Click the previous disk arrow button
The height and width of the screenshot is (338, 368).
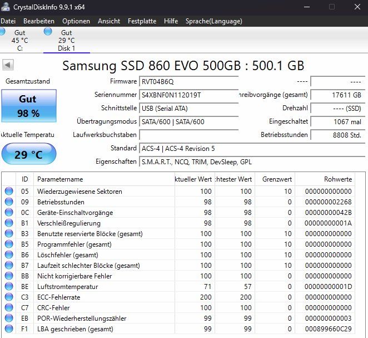[x=8, y=65]
